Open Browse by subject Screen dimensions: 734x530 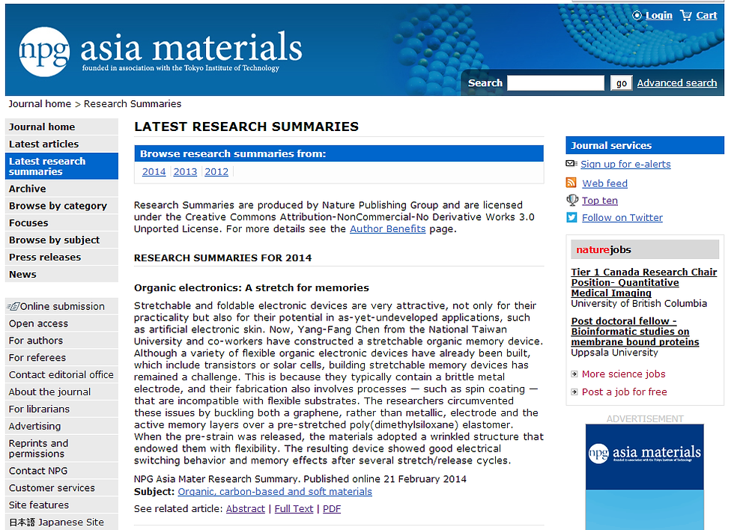point(61,240)
